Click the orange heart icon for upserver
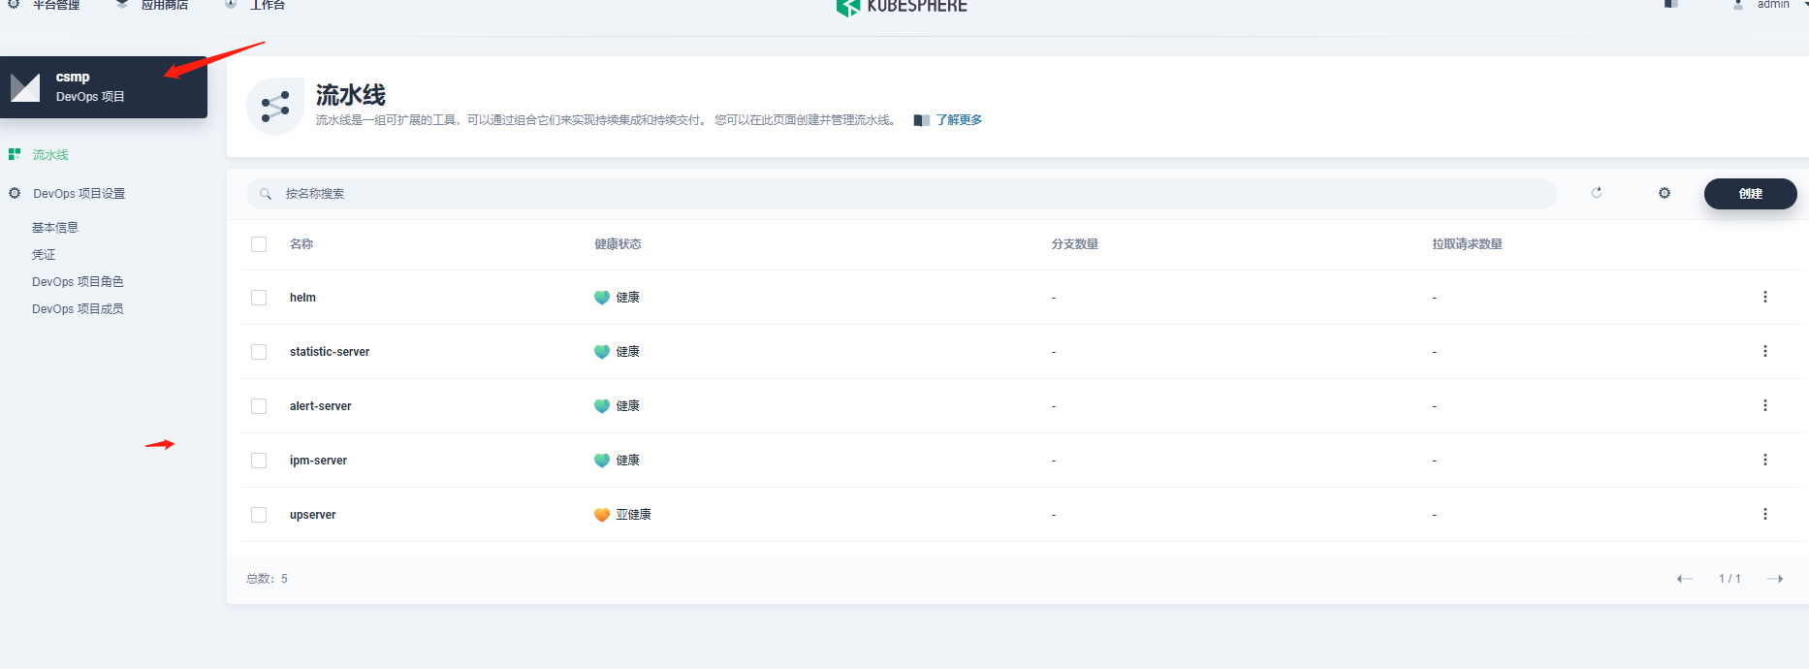The image size is (1809, 669). tap(602, 515)
